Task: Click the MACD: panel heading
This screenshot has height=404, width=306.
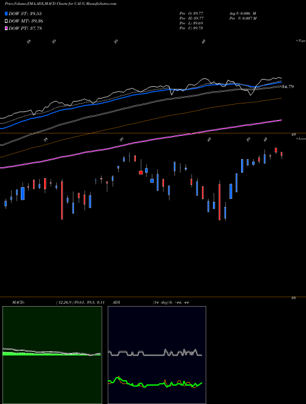Action: [18, 302]
